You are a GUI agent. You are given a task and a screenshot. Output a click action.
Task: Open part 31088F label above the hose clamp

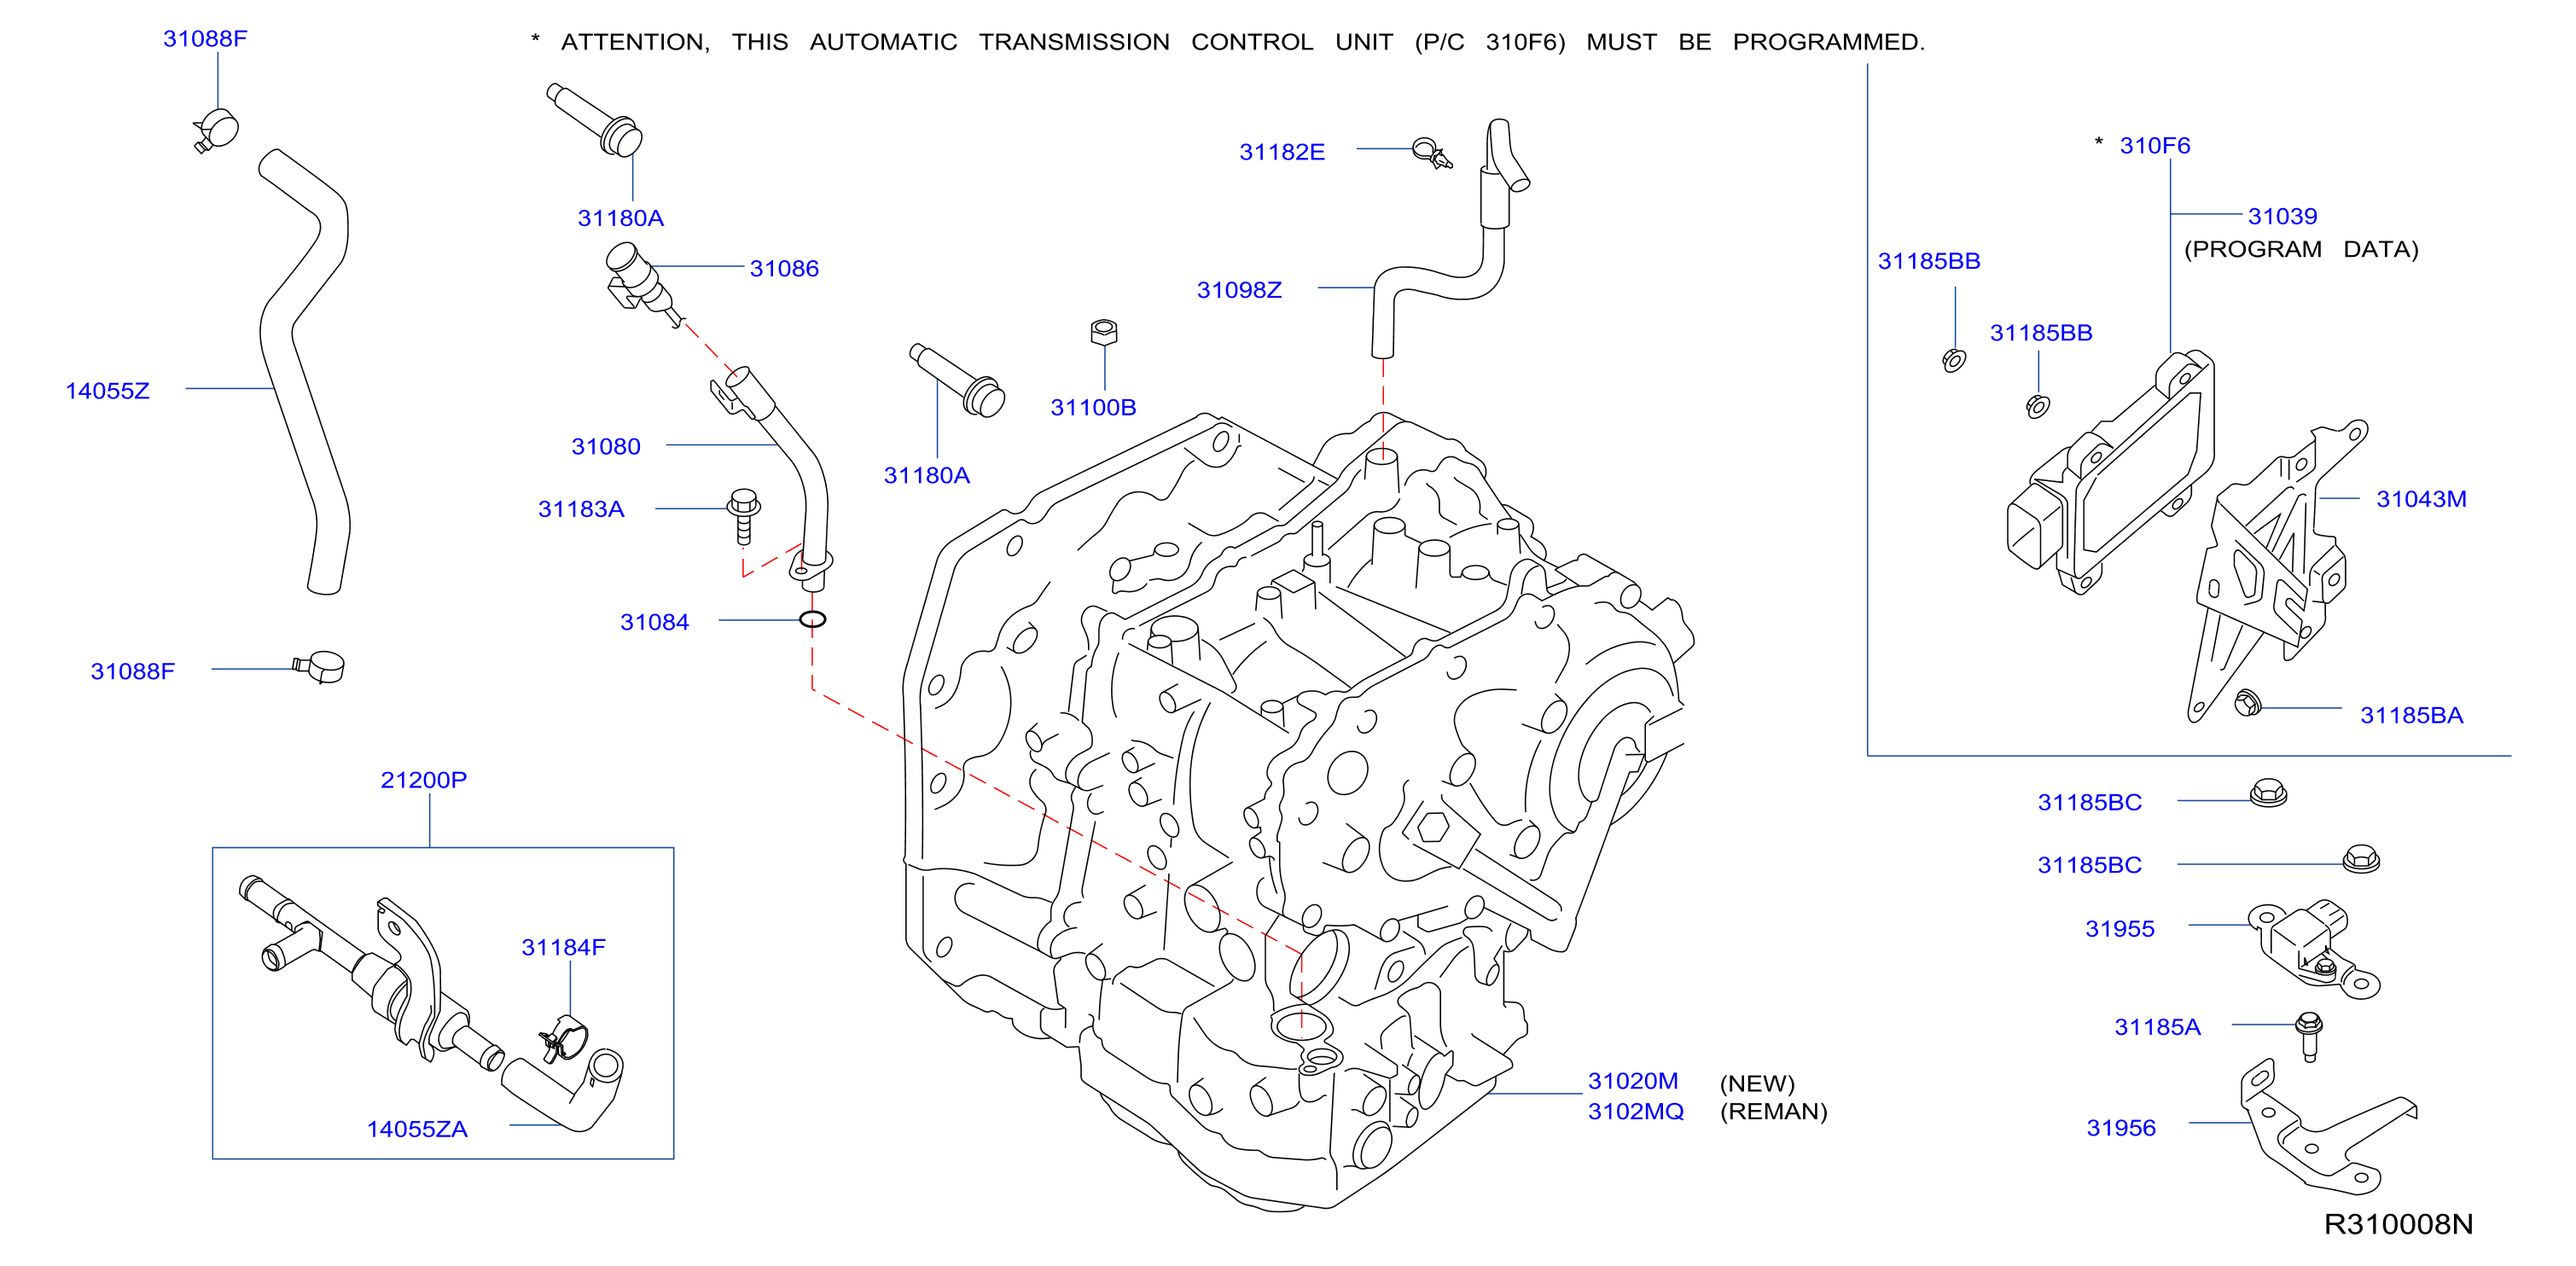click(x=205, y=38)
